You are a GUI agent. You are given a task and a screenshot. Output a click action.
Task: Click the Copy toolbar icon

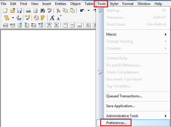click(65, 10)
